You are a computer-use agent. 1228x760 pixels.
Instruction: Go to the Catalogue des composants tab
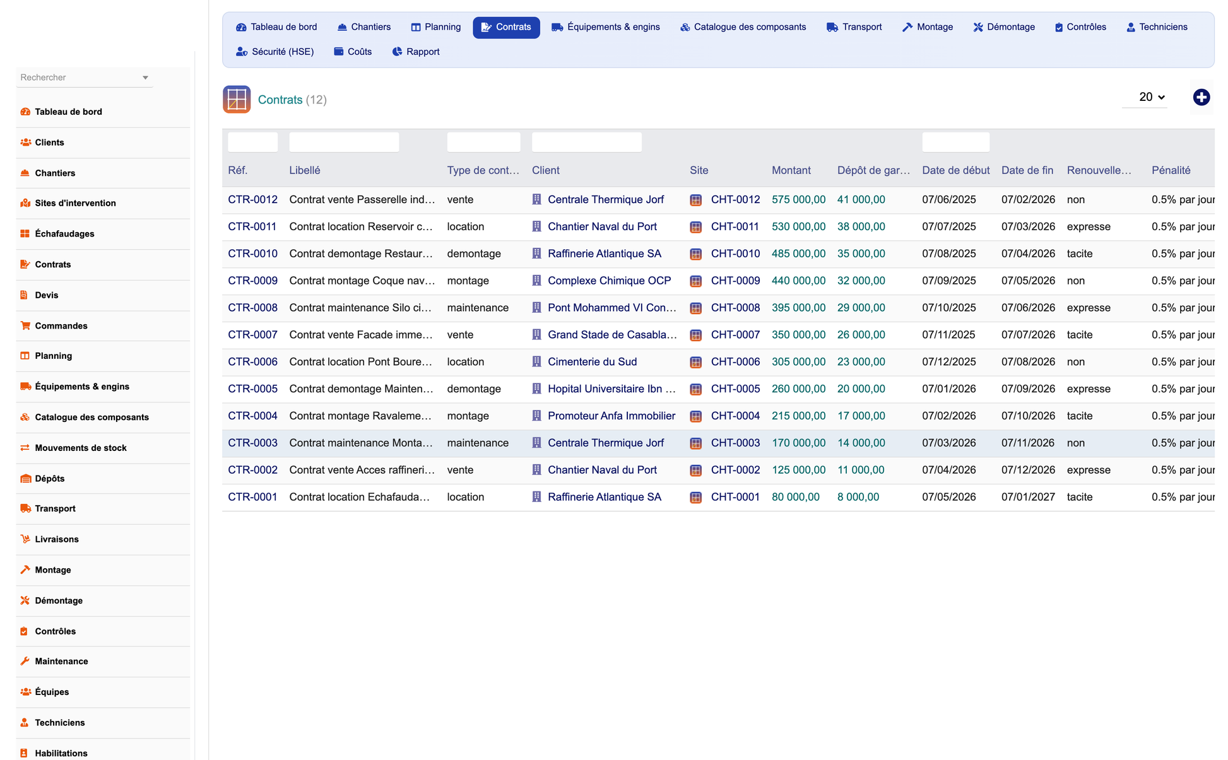[743, 27]
